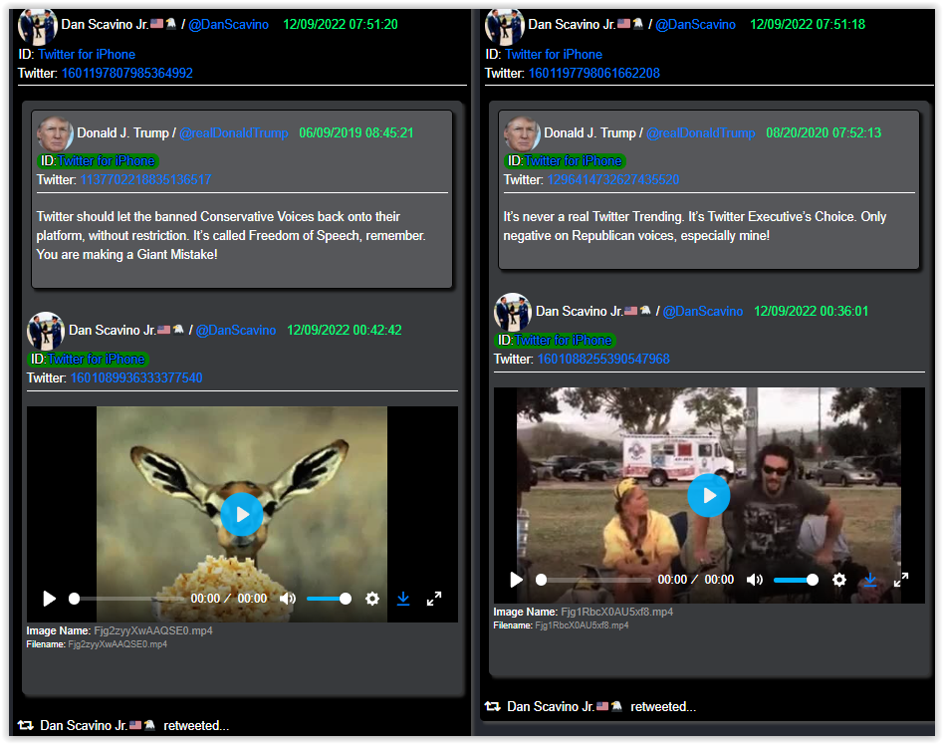Screen dimensions: 943x744
Task: Click retweet icon below the left post
Action: [x=25, y=725]
